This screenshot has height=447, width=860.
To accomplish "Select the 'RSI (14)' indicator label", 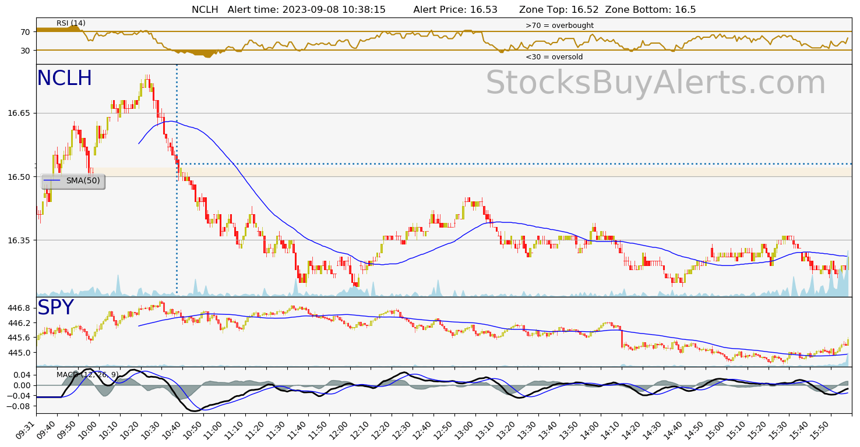I will point(71,23).
